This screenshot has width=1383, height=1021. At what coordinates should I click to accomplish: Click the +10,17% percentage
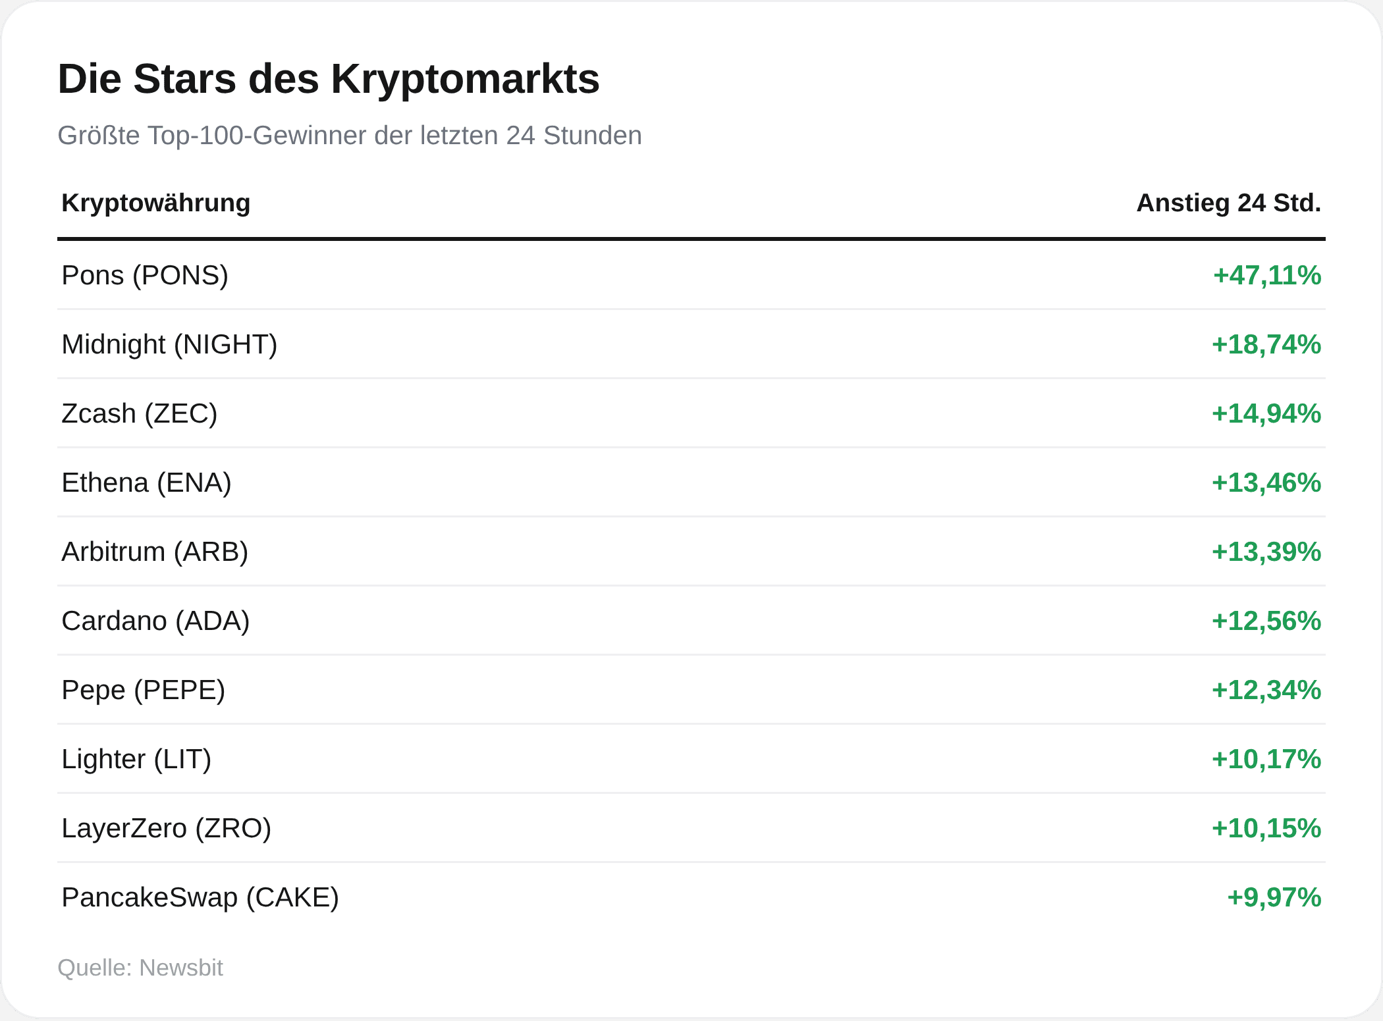point(1266,759)
